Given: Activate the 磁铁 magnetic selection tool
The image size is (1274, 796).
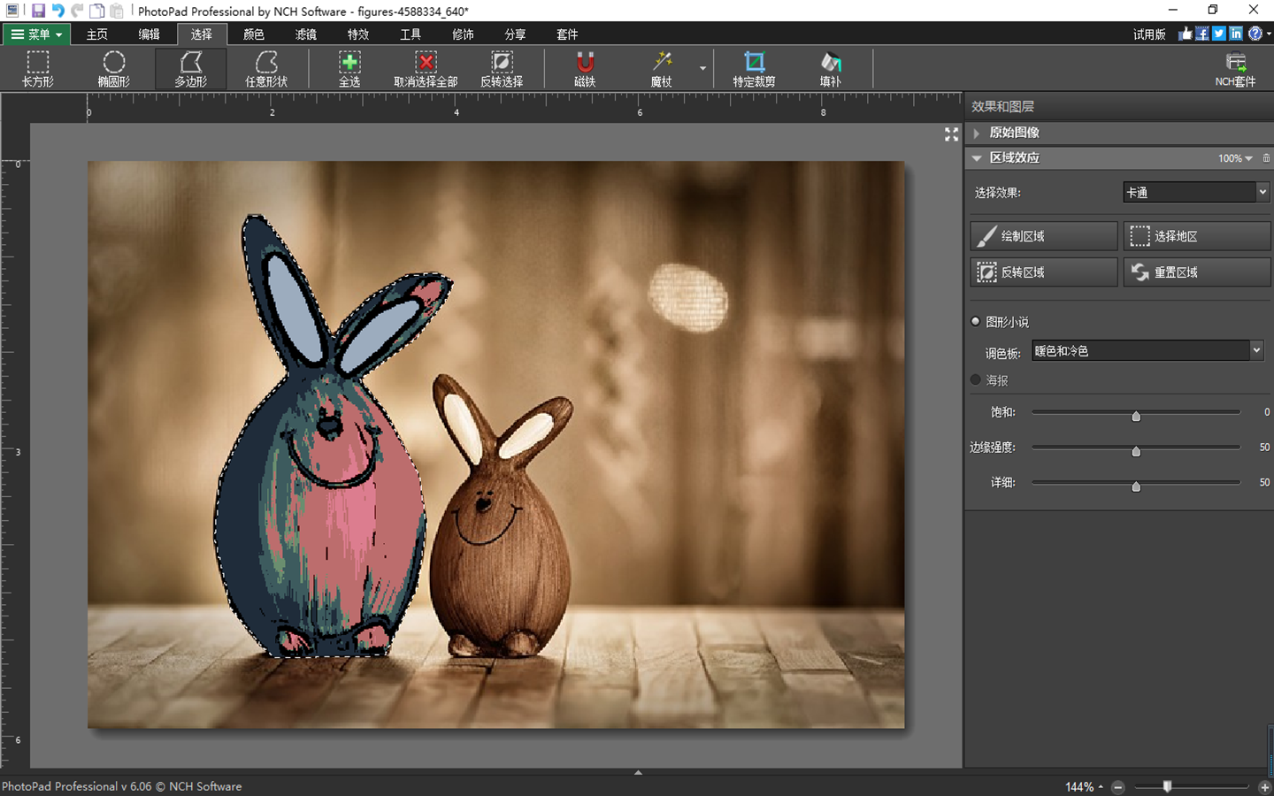Looking at the screenshot, I should 584,68.
